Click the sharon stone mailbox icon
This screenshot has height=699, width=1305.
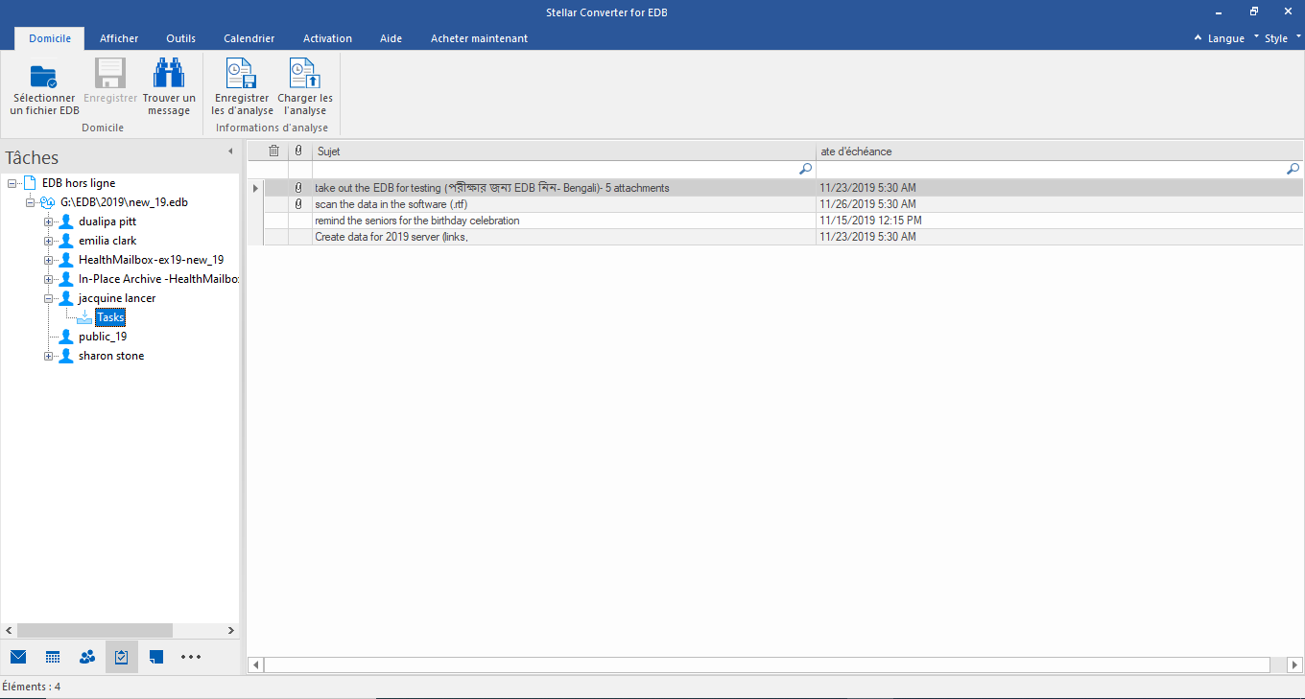[66, 356]
